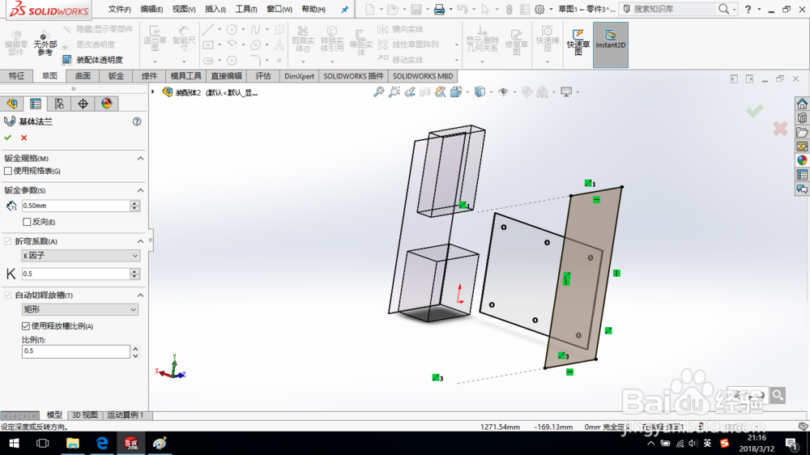Click the 无外部参考 tool
Screen dimensions: 810x455
45,42
